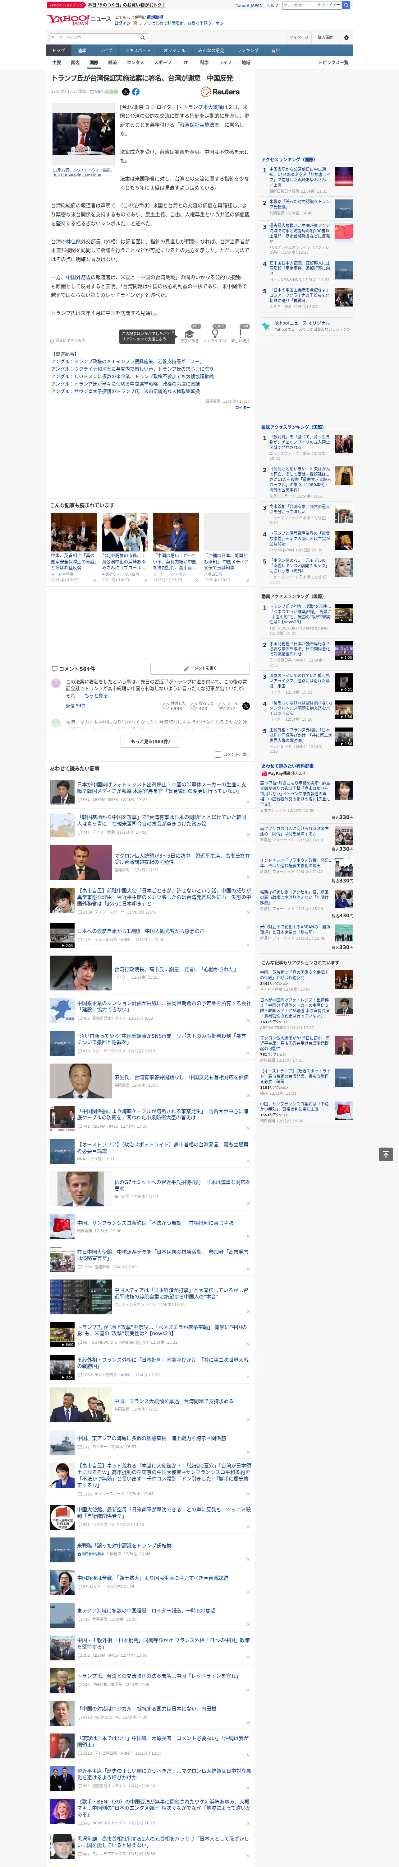Click the Trump signing photo thumbnail
Screen dimensions: 399x1867
point(83,134)
